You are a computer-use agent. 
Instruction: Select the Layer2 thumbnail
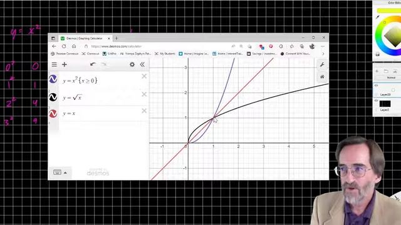[x=385, y=104]
